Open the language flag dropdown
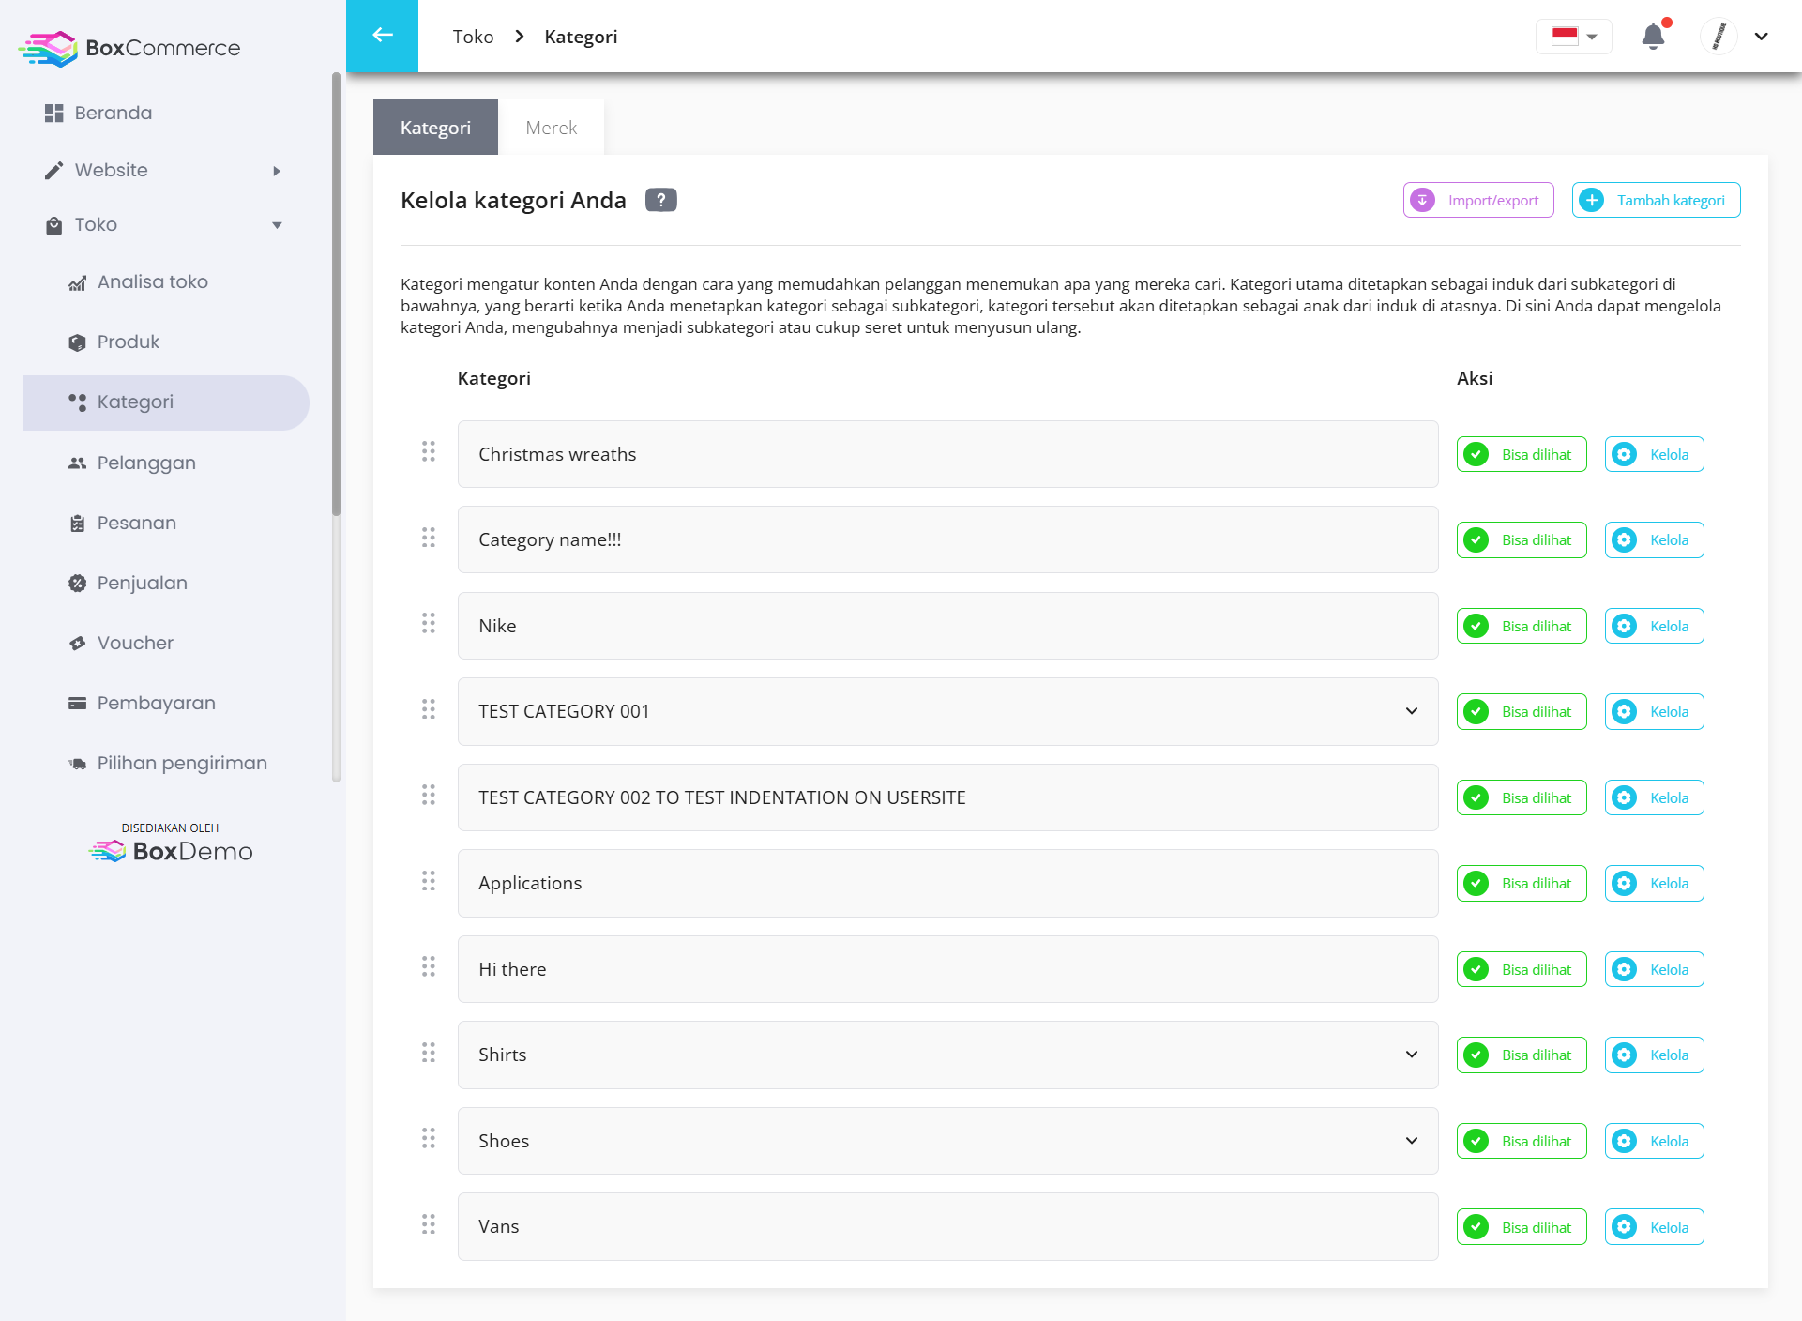Screen dimensions: 1802x1321 click(x=1574, y=37)
